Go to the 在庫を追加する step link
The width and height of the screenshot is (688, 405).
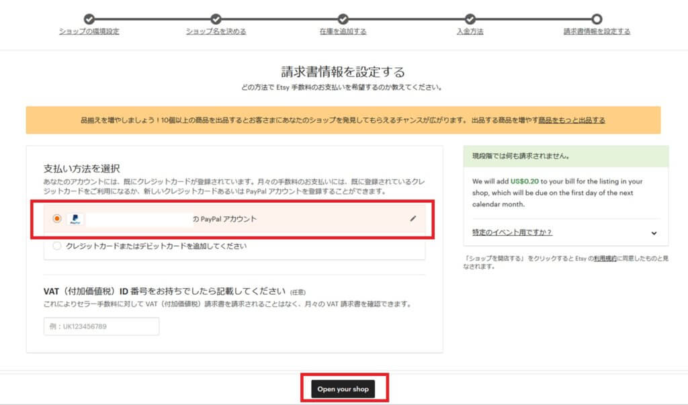(x=343, y=31)
